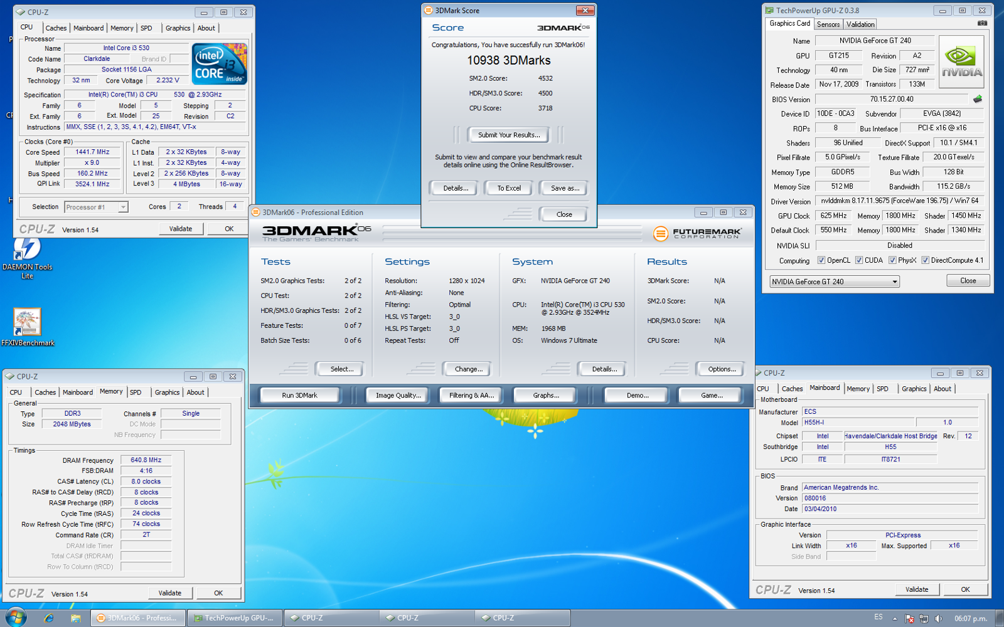
Task: Switch to Sensors tab in GPU-Z
Action: pos(828,24)
